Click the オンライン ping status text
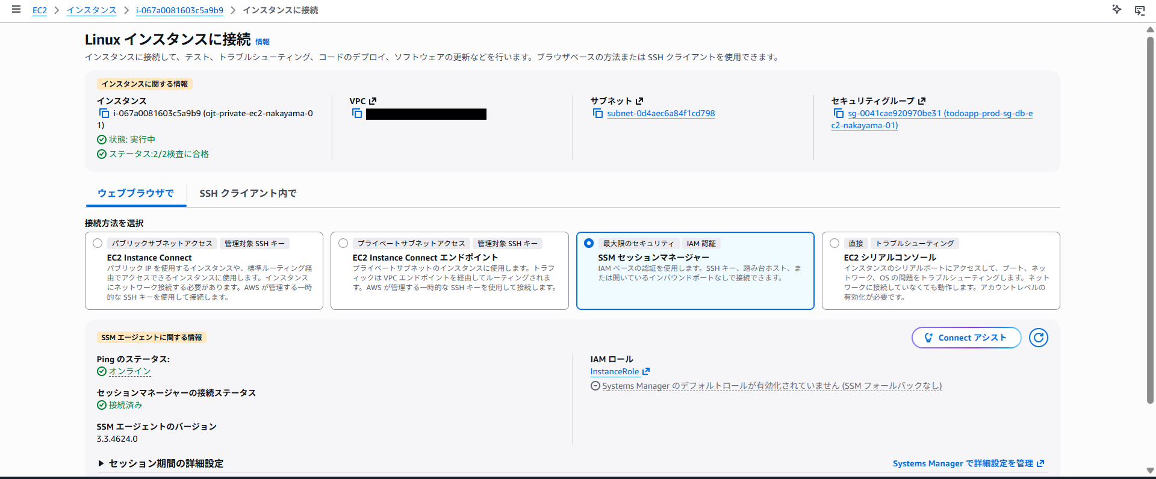Image resolution: width=1156 pixels, height=479 pixels. 129,371
